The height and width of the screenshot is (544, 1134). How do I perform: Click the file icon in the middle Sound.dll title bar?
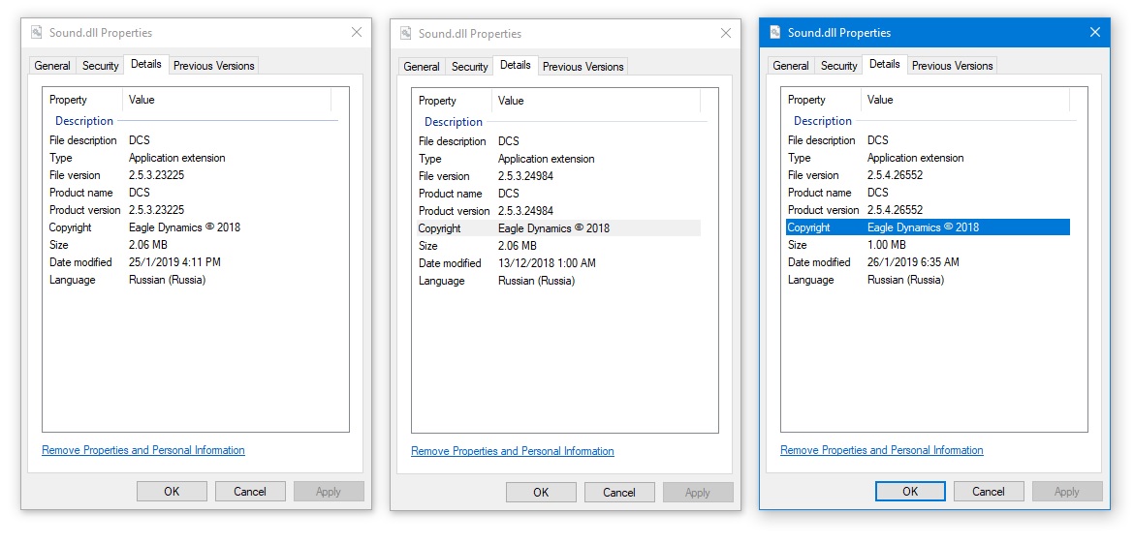pos(406,33)
